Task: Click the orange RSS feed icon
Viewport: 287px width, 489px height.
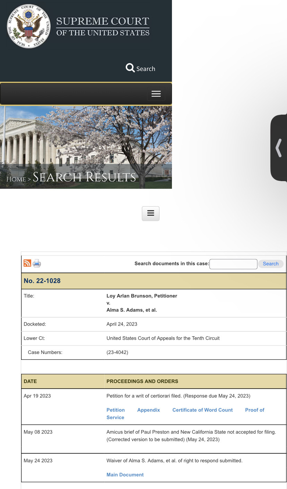Action: [27, 263]
